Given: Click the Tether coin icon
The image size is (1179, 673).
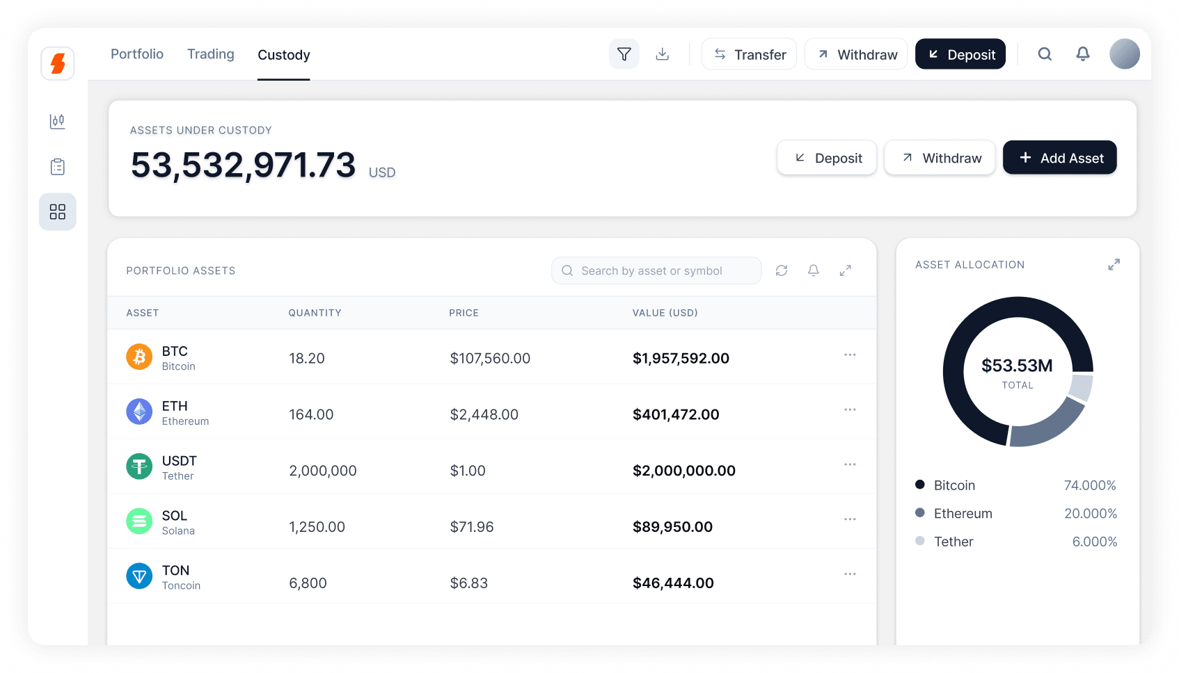Looking at the screenshot, I should (139, 467).
